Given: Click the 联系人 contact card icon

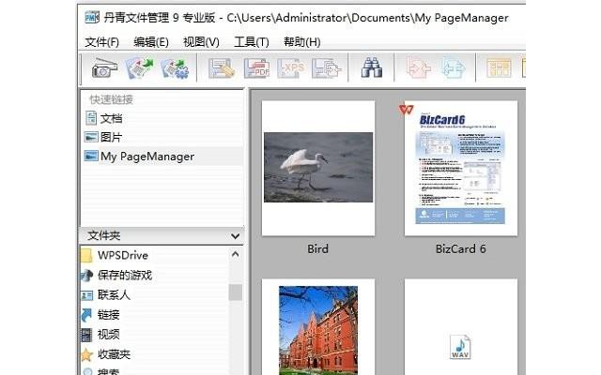Looking at the screenshot, I should (x=87, y=295).
